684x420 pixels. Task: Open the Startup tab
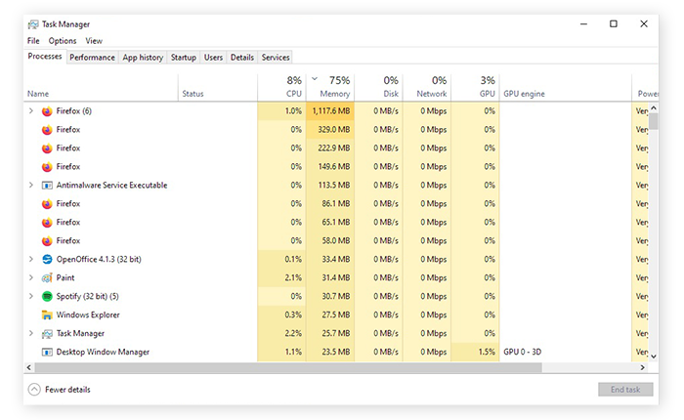[183, 58]
